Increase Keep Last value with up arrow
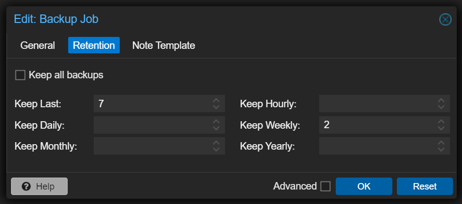This screenshot has height=204, width=462. tap(216, 101)
